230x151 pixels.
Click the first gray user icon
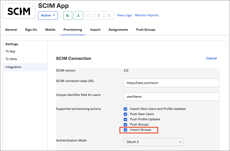tap(99, 15)
